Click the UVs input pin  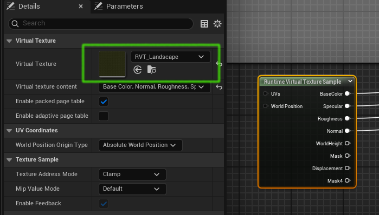click(265, 93)
